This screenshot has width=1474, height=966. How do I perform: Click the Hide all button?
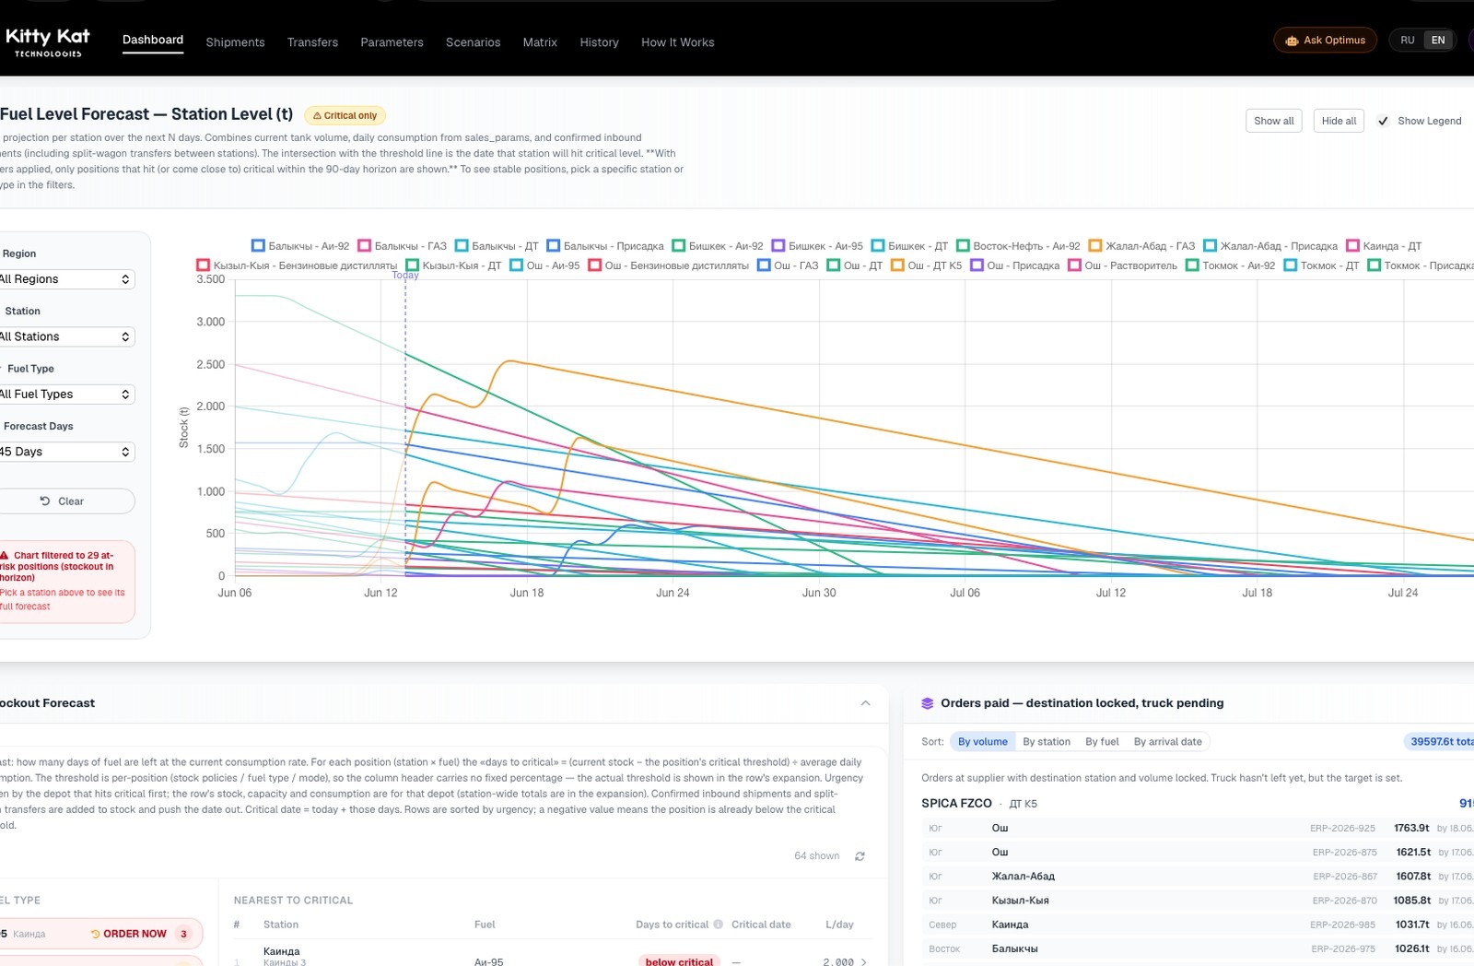click(1339, 121)
